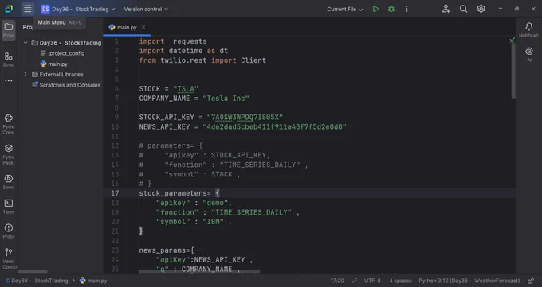The height and width of the screenshot is (287, 542).
Task: Click line number 17 in gutter
Action: pyautogui.click(x=115, y=193)
